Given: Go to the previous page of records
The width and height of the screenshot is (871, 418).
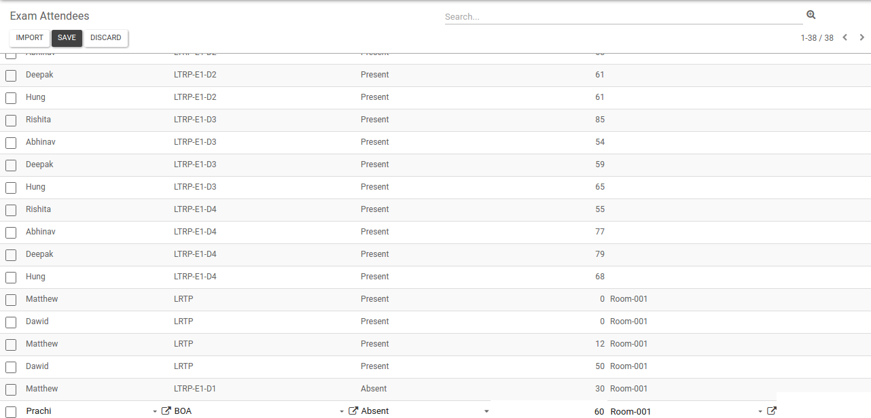Looking at the screenshot, I should 845,37.
